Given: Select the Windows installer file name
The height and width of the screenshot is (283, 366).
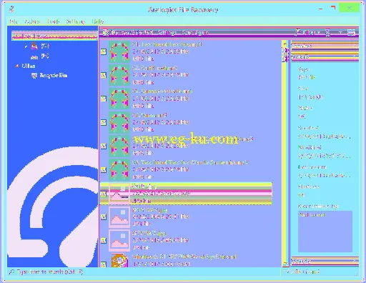Looking at the screenshot, I should click(184, 257).
